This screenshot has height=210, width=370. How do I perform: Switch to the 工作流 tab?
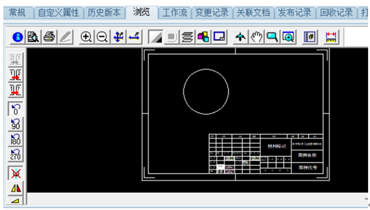coord(175,13)
